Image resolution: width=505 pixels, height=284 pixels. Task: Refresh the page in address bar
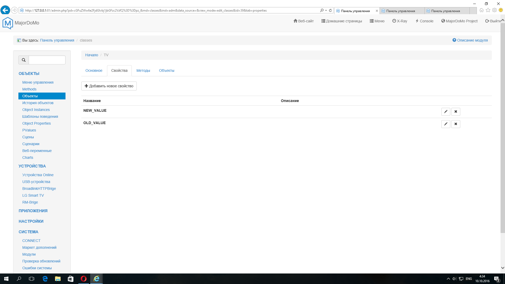[330, 11]
